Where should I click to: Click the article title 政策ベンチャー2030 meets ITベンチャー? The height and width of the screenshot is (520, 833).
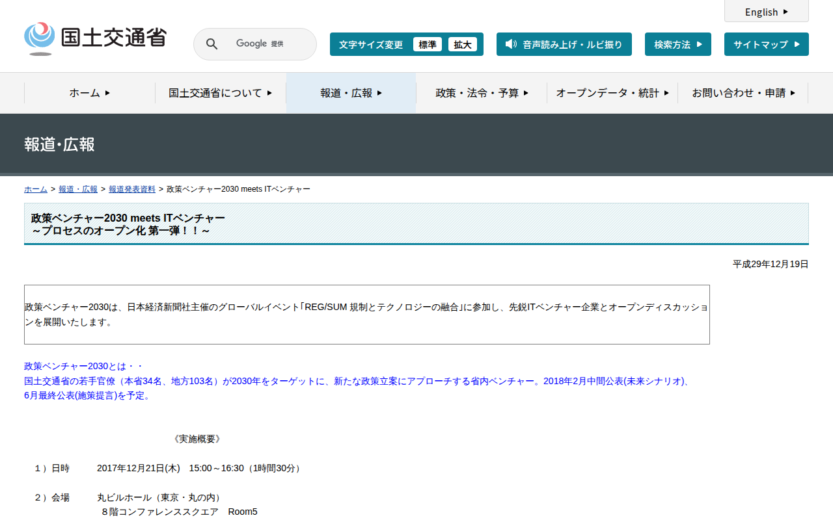128,218
